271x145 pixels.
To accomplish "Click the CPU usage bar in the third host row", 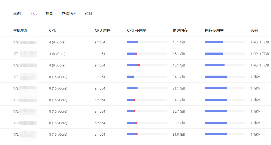I will tap(147, 65).
